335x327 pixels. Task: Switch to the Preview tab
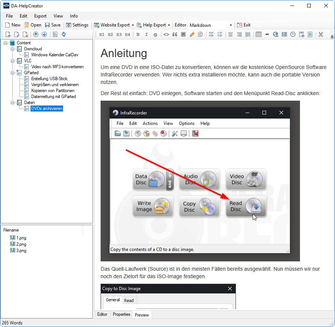142,315
